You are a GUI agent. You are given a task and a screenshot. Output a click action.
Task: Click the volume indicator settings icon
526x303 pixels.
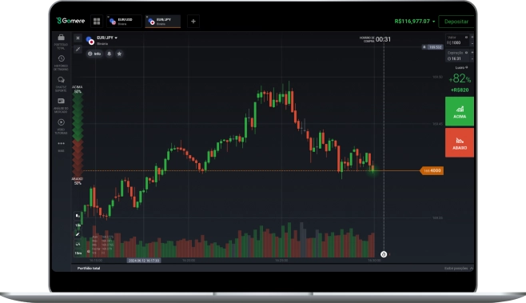tap(89, 251)
